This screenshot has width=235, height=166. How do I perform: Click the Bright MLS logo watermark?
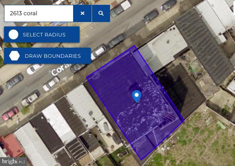[x=14, y=162]
